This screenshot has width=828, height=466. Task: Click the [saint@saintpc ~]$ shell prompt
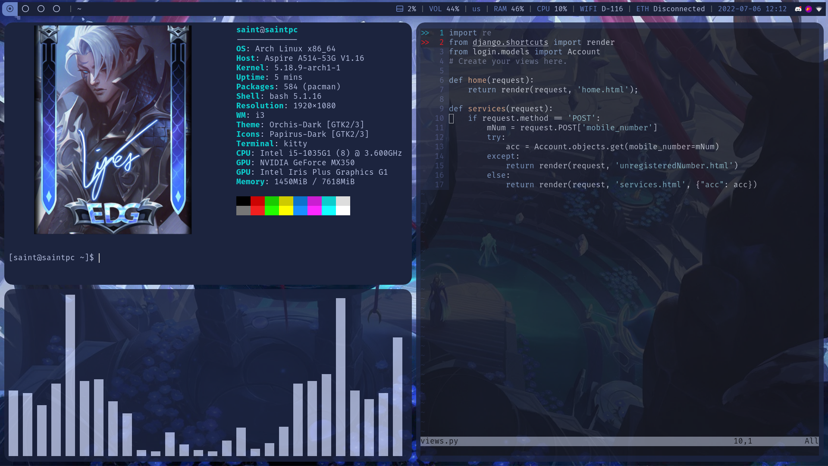pyautogui.click(x=51, y=258)
